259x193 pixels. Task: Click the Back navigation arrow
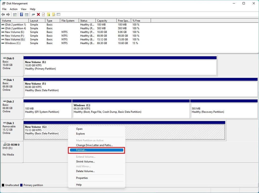click(x=3, y=14)
